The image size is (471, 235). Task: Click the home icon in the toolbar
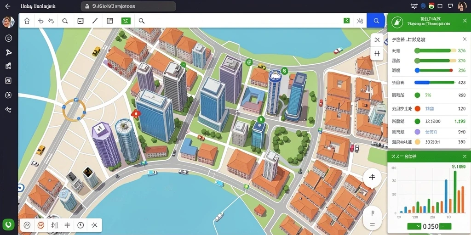[27, 21]
